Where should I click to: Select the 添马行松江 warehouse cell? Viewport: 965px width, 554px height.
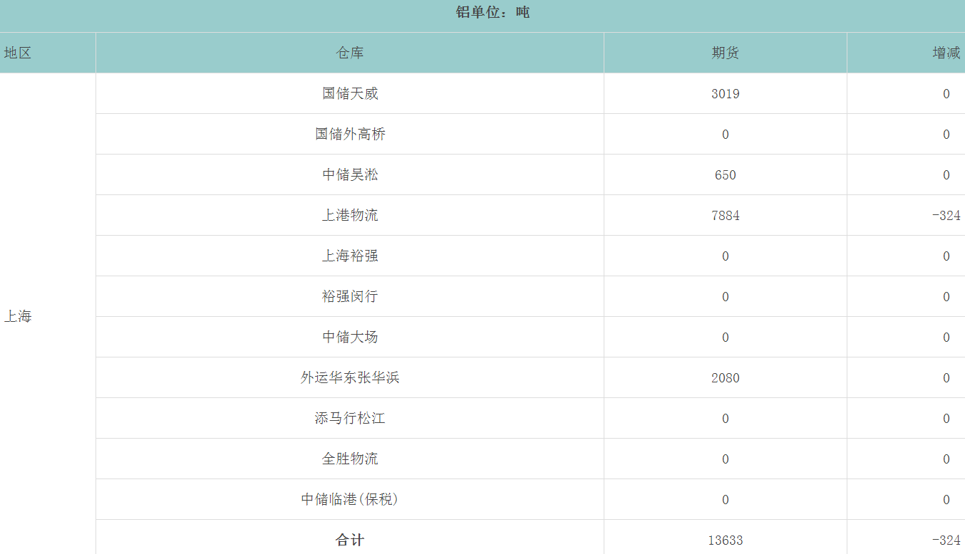[x=349, y=418]
